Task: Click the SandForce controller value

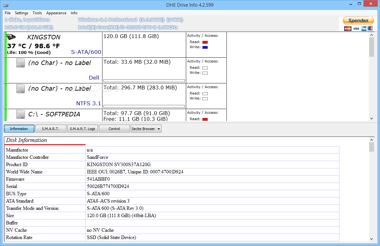Action: (97, 157)
